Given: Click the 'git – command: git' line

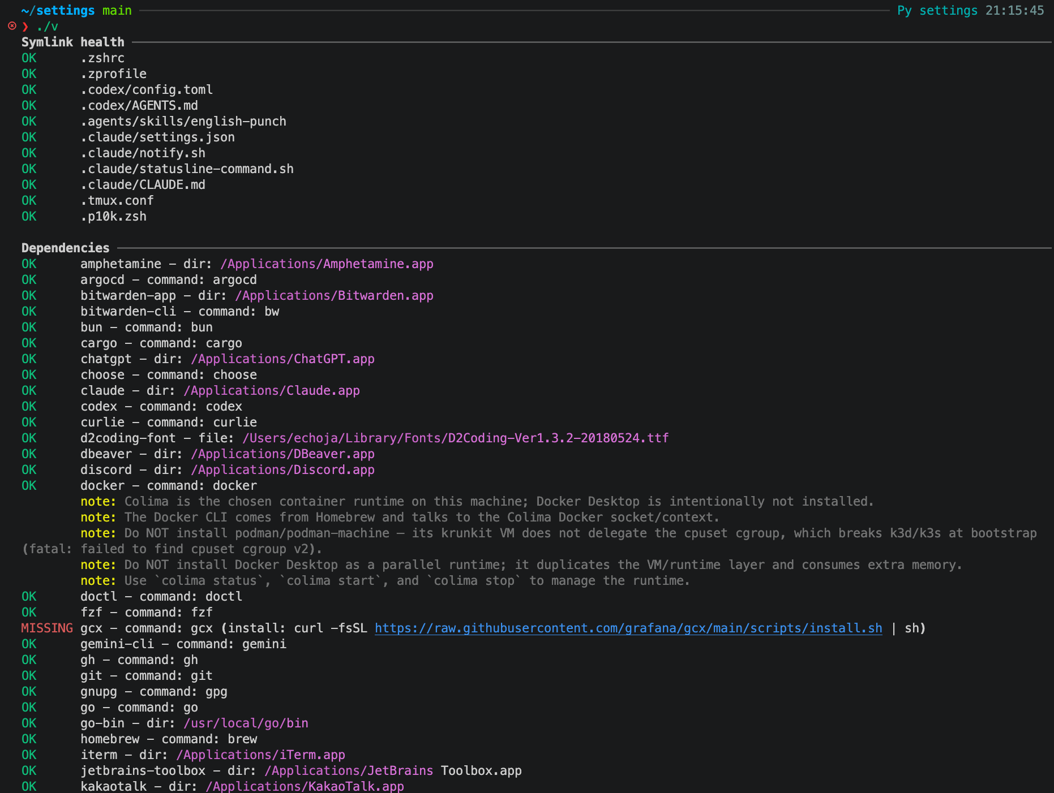Looking at the screenshot, I should click(147, 676).
